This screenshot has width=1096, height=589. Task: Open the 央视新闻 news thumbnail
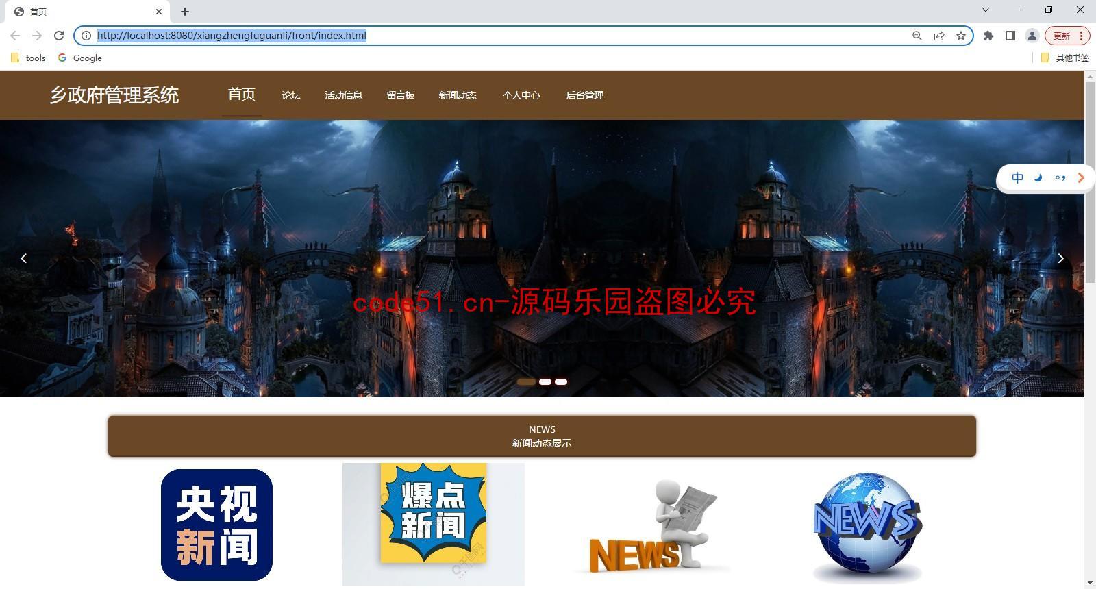point(216,525)
